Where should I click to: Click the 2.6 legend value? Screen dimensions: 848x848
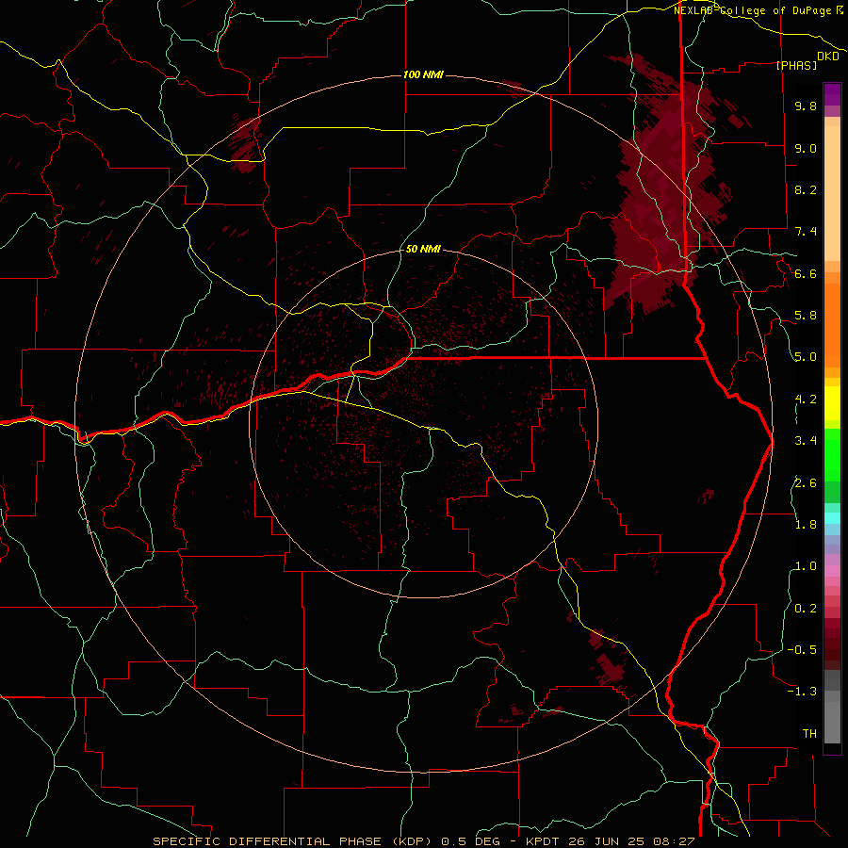click(x=806, y=483)
